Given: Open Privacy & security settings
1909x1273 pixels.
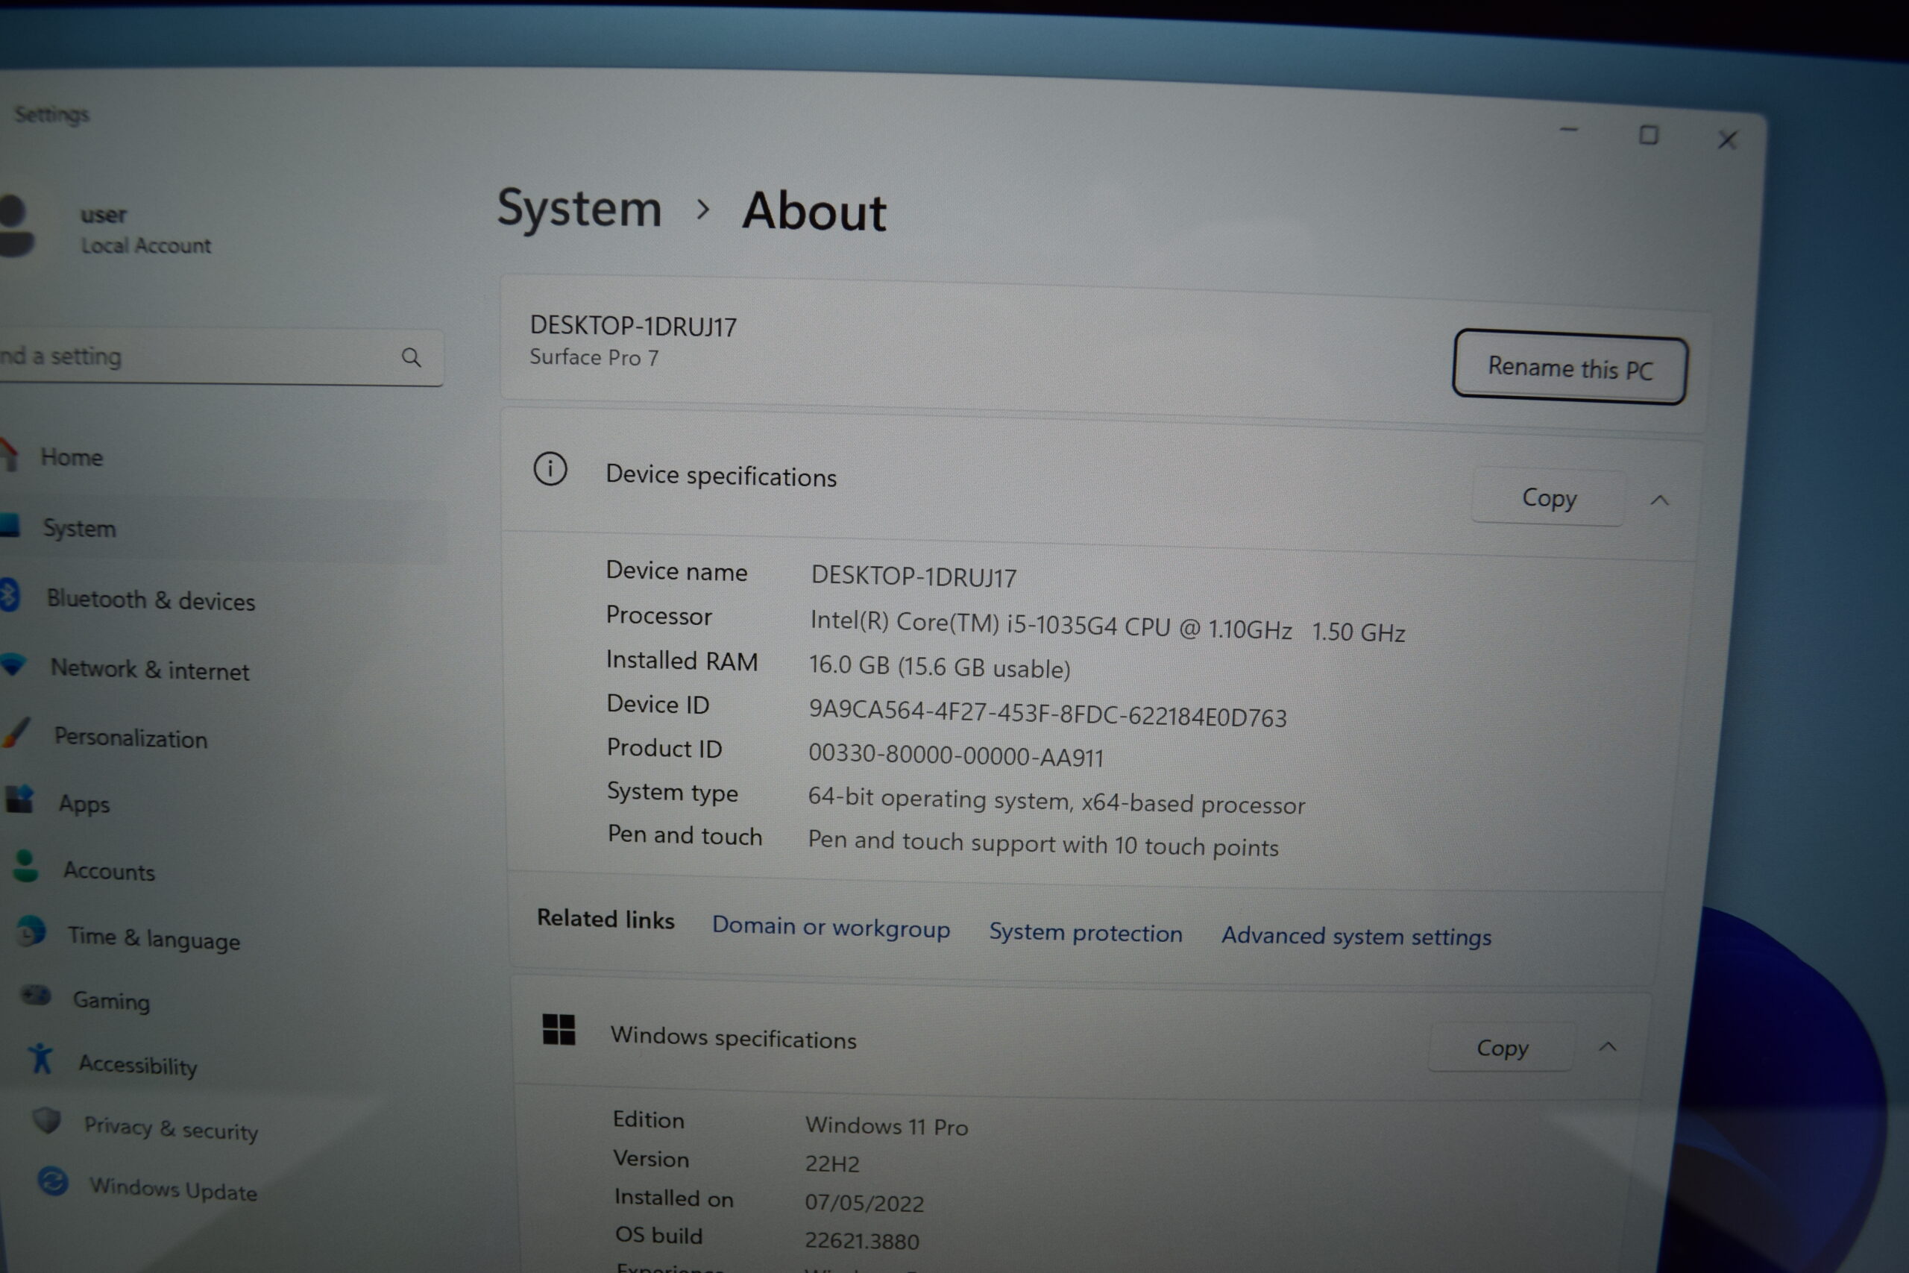Looking at the screenshot, I should point(172,1128).
